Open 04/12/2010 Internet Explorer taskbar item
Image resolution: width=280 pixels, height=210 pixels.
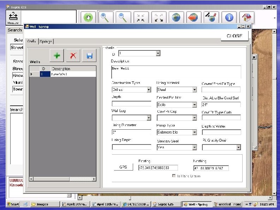[x=136, y=204]
